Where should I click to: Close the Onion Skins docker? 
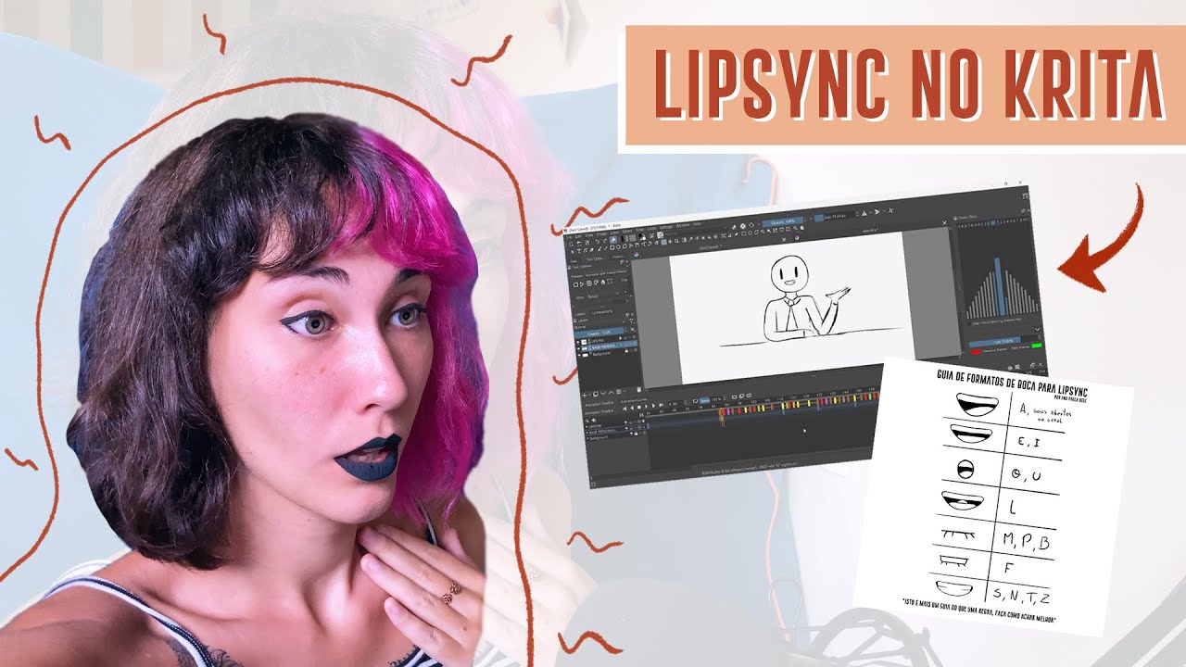click(1028, 210)
